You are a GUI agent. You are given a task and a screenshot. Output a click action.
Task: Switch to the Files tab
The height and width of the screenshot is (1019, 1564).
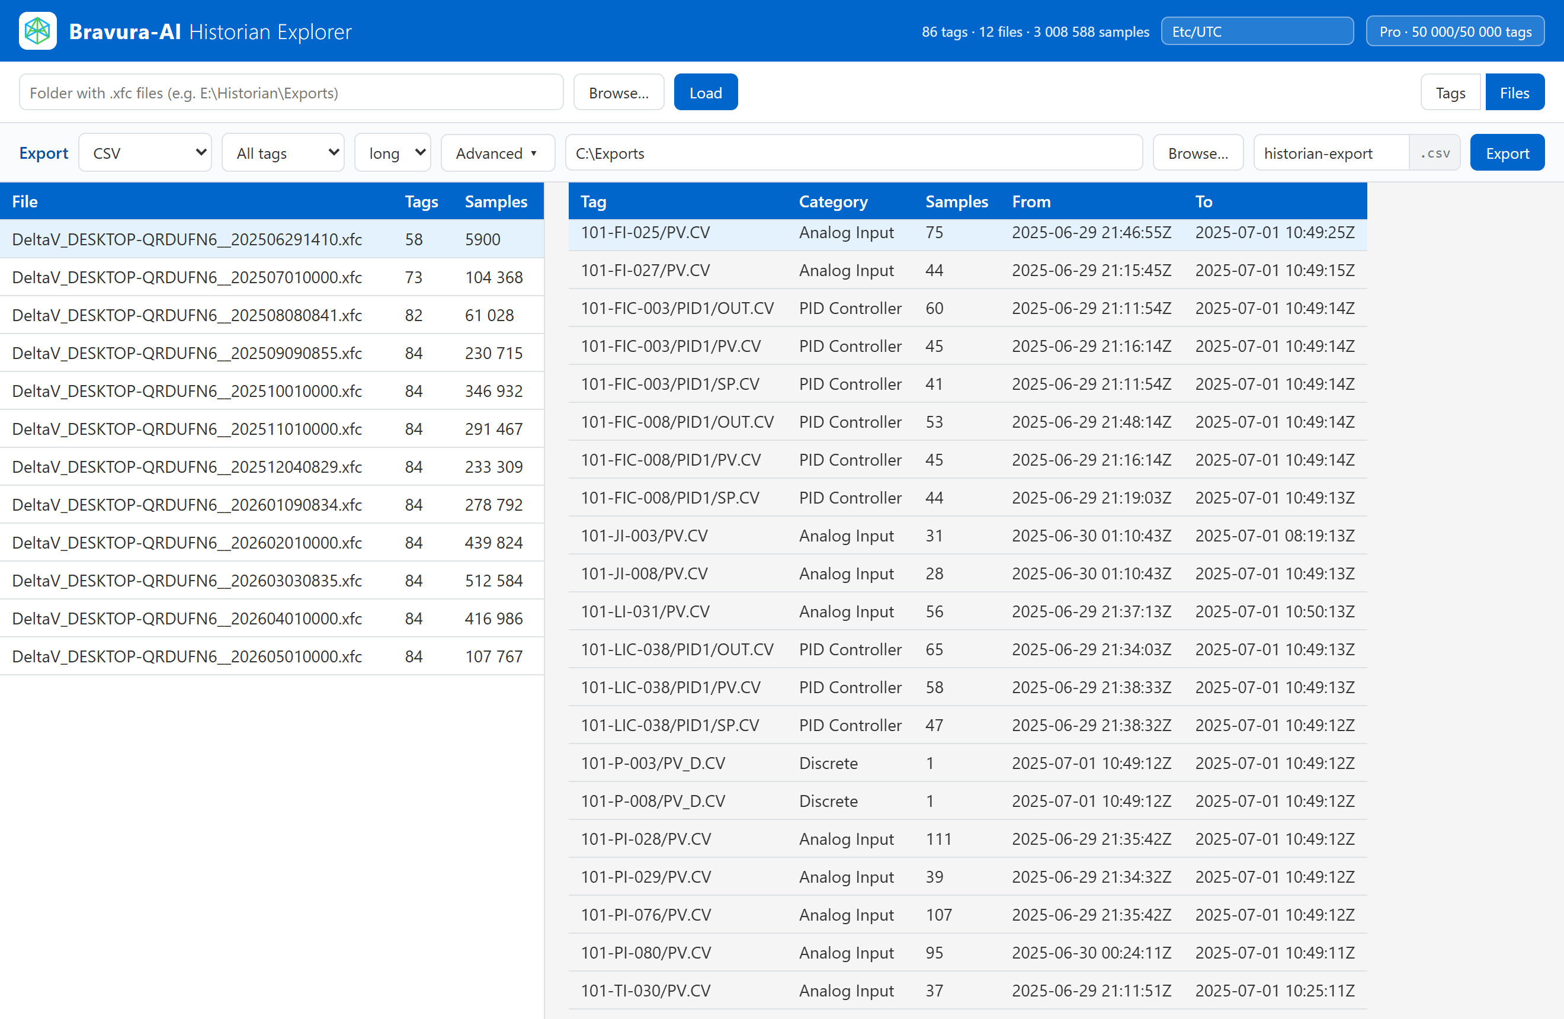(x=1514, y=92)
